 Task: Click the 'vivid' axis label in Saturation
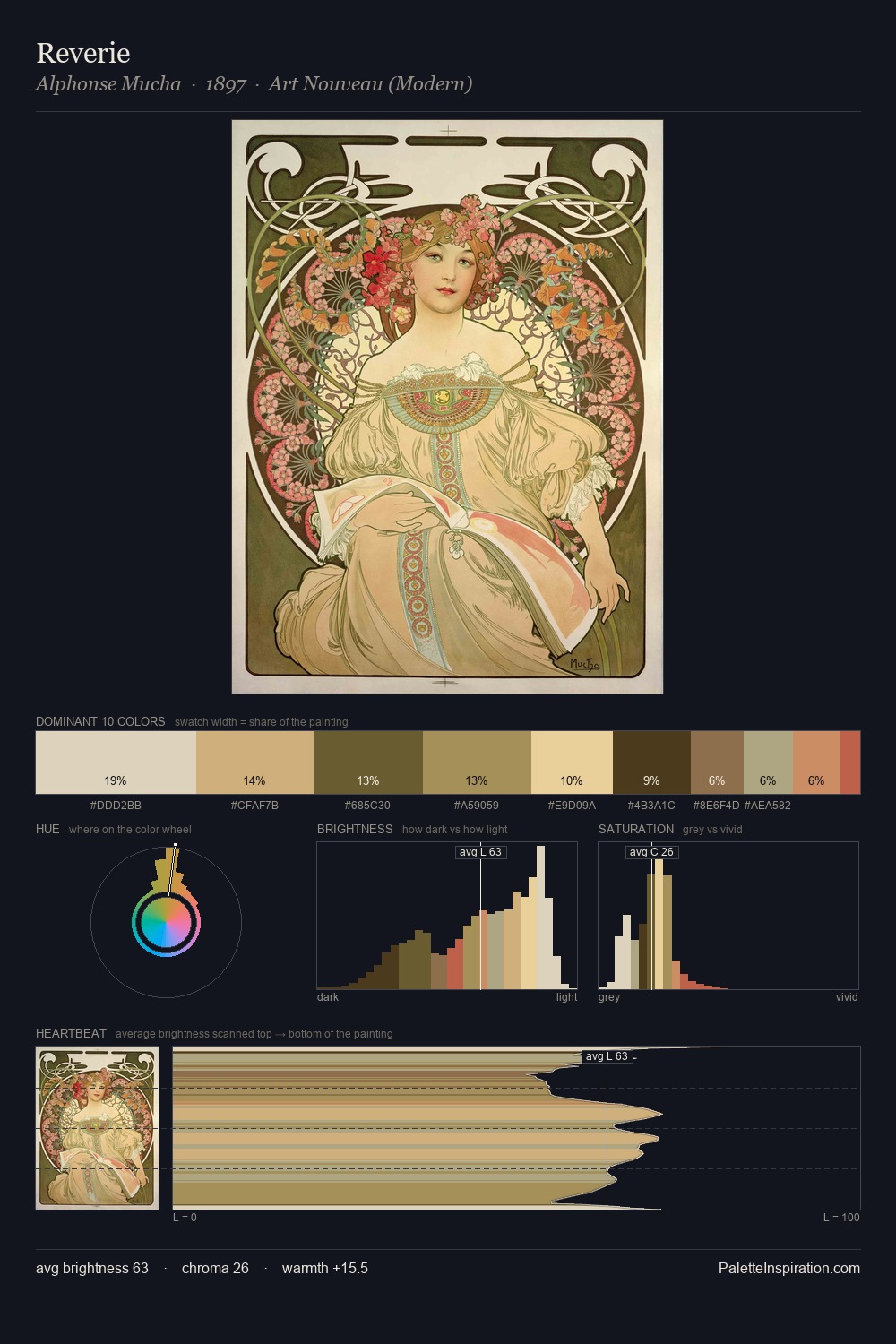click(847, 996)
